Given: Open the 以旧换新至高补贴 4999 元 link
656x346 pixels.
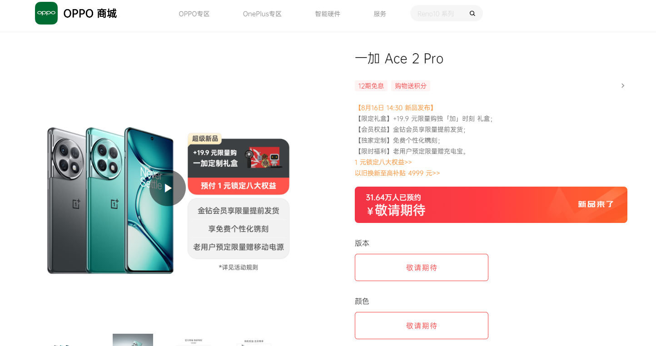Looking at the screenshot, I should pyautogui.click(x=398, y=173).
